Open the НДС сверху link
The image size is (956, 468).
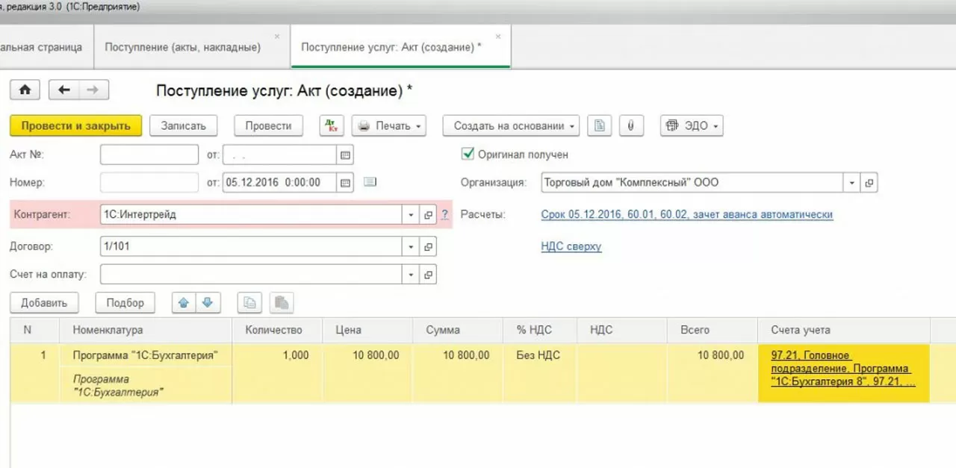(571, 246)
